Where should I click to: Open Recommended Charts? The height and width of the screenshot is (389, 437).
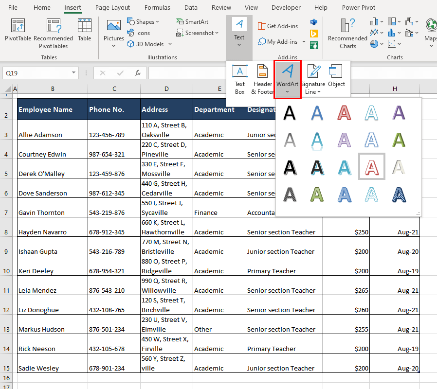(347, 33)
